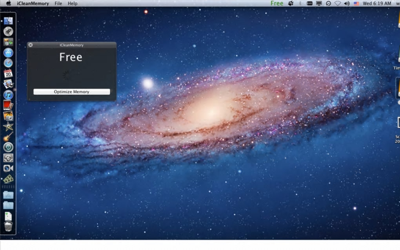Click the Optimize Memory button
The height and width of the screenshot is (250, 400).
pyautogui.click(x=72, y=92)
